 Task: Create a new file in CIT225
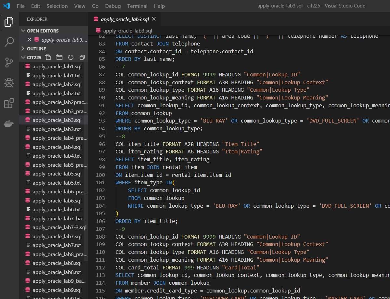coord(48,58)
